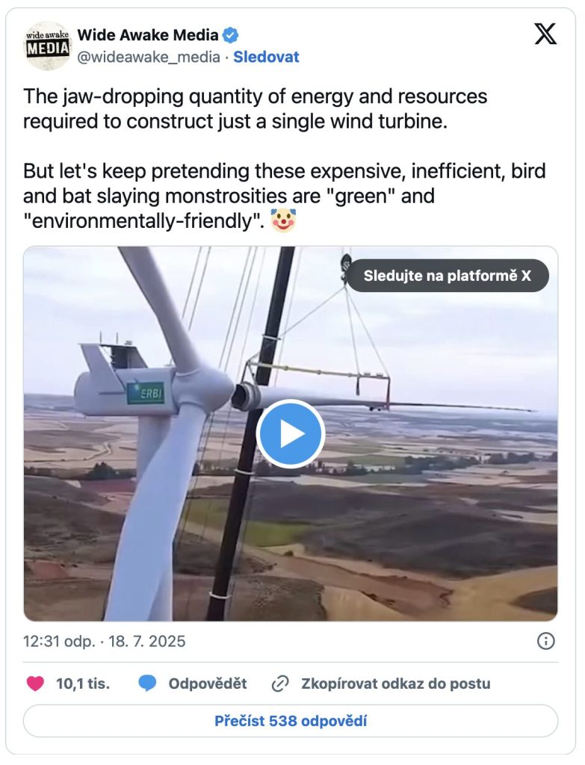Open the post timestamp 12:31 odp. link
Image resolution: width=585 pixels, height=765 pixels.
tap(104, 641)
